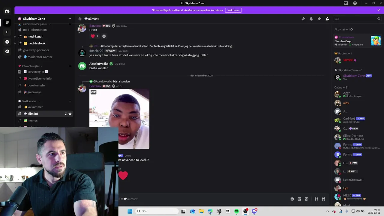This screenshot has width=384, height=216.
Task: Edit allmänt channel settings gear
Action: [x=70, y=114]
